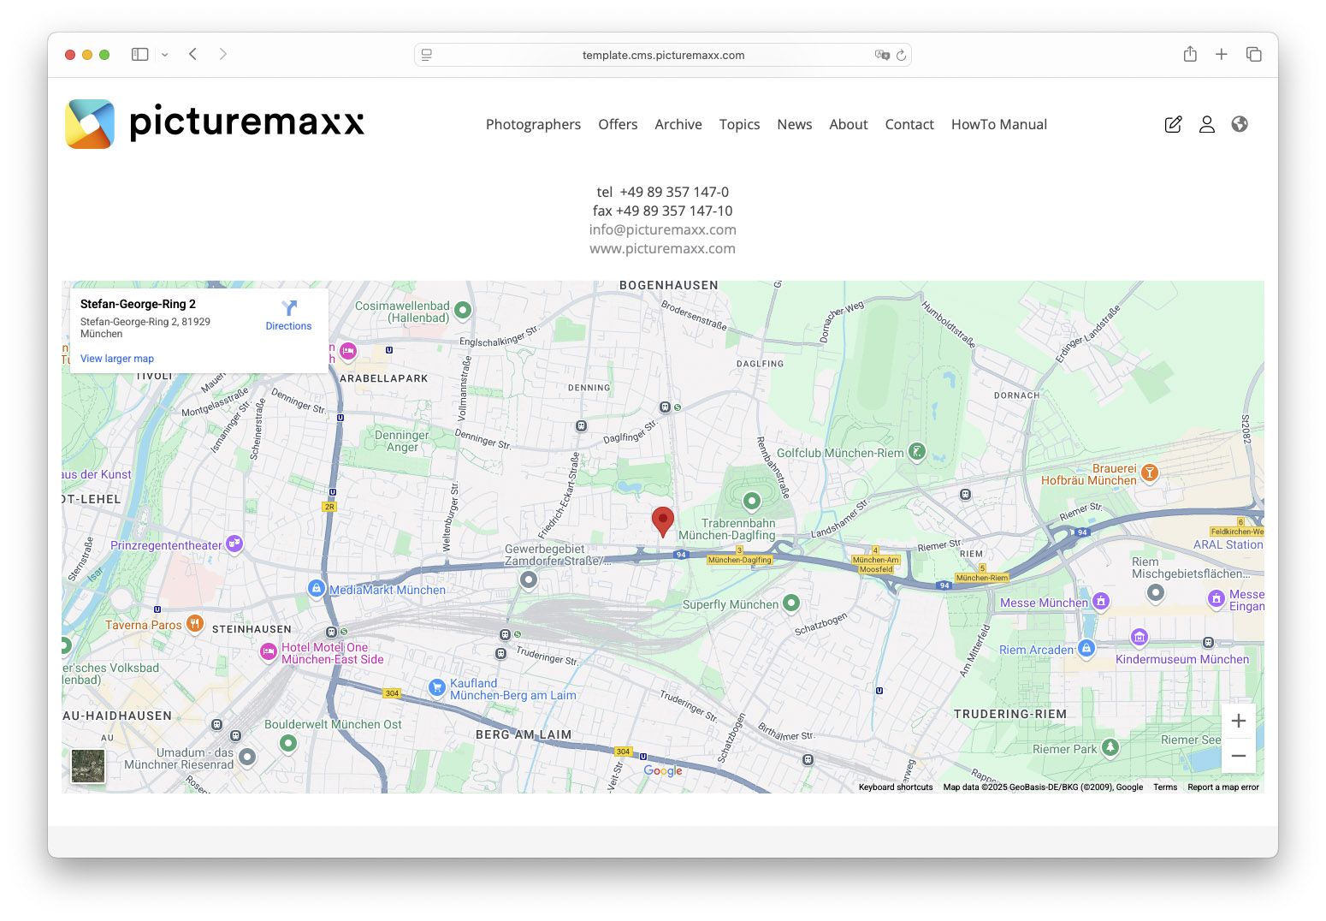Click the Prinzregententheater marker

[234, 543]
